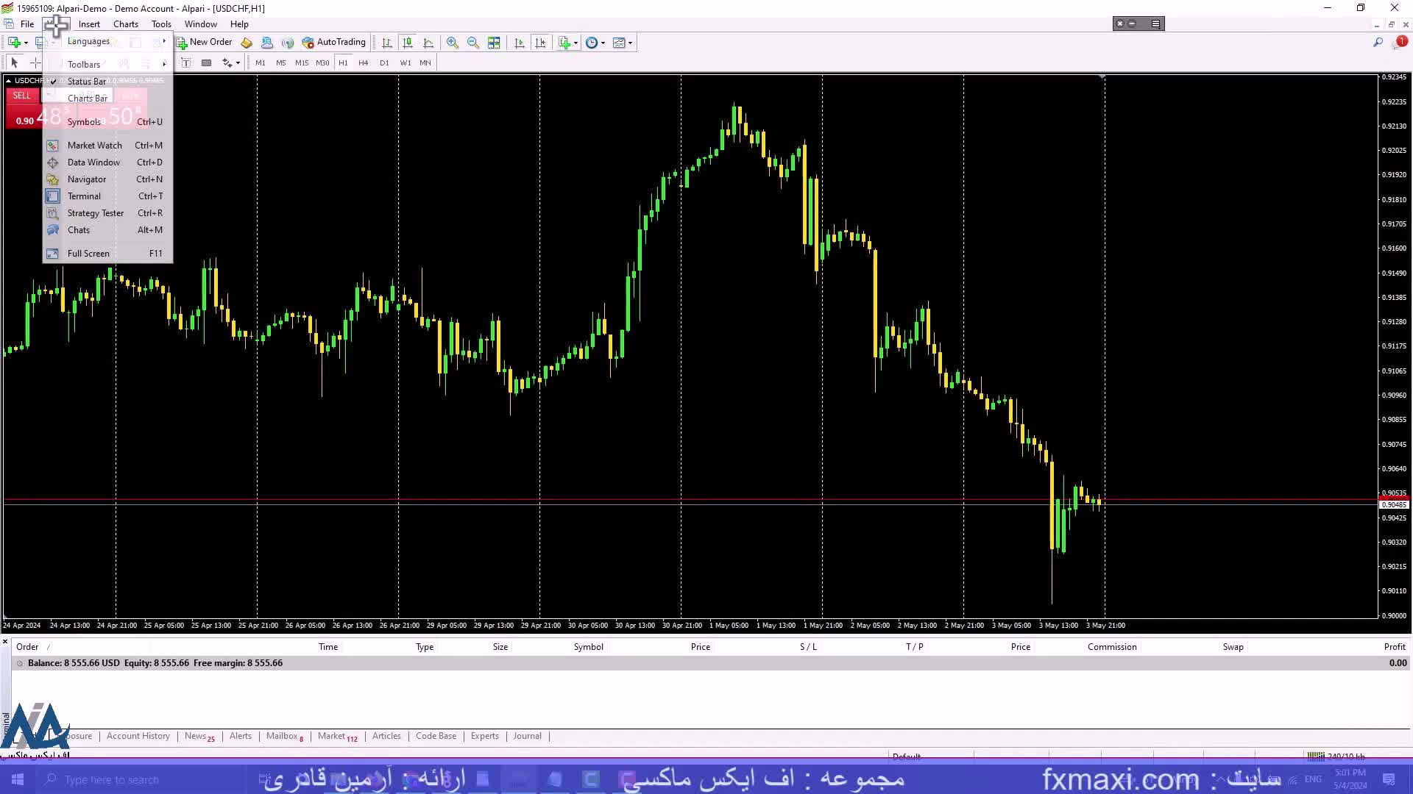
Task: Toggle AutoTrading on the toolbar
Action: (334, 43)
